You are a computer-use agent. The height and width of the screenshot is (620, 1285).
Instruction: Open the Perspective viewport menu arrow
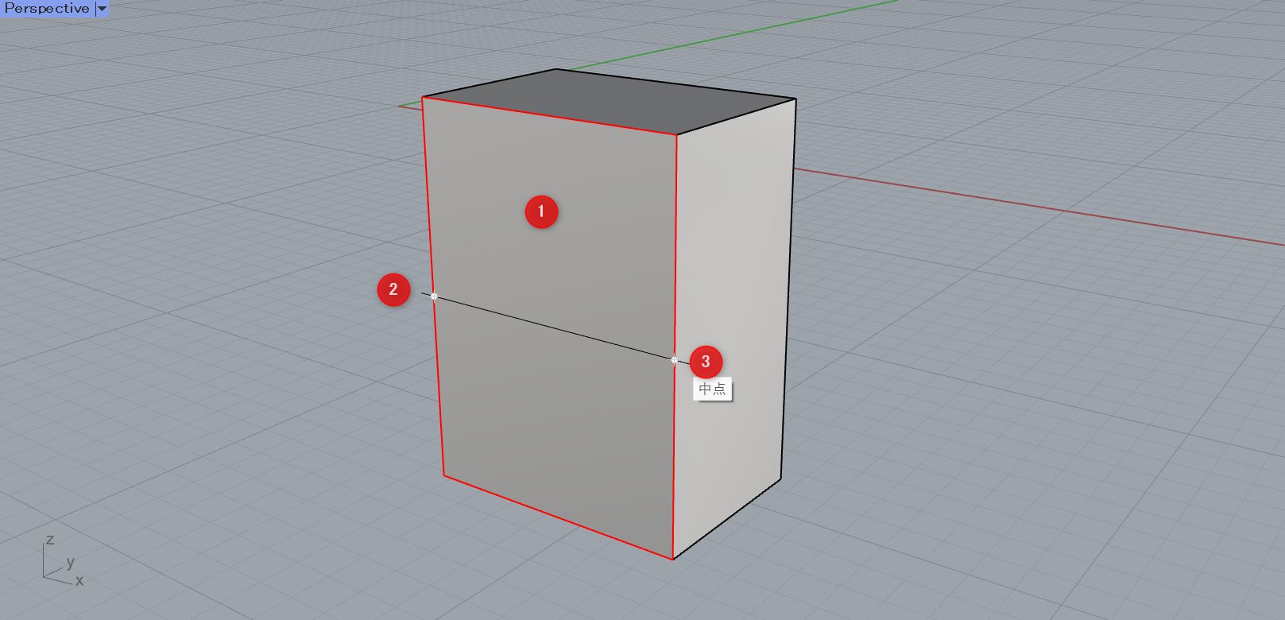[102, 8]
